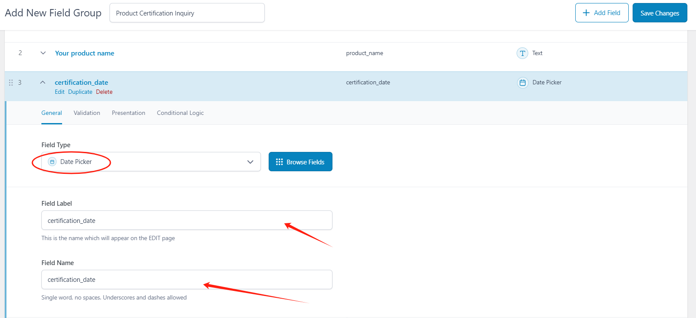Switch to the Validation tab
The image size is (696, 318).
coord(87,113)
